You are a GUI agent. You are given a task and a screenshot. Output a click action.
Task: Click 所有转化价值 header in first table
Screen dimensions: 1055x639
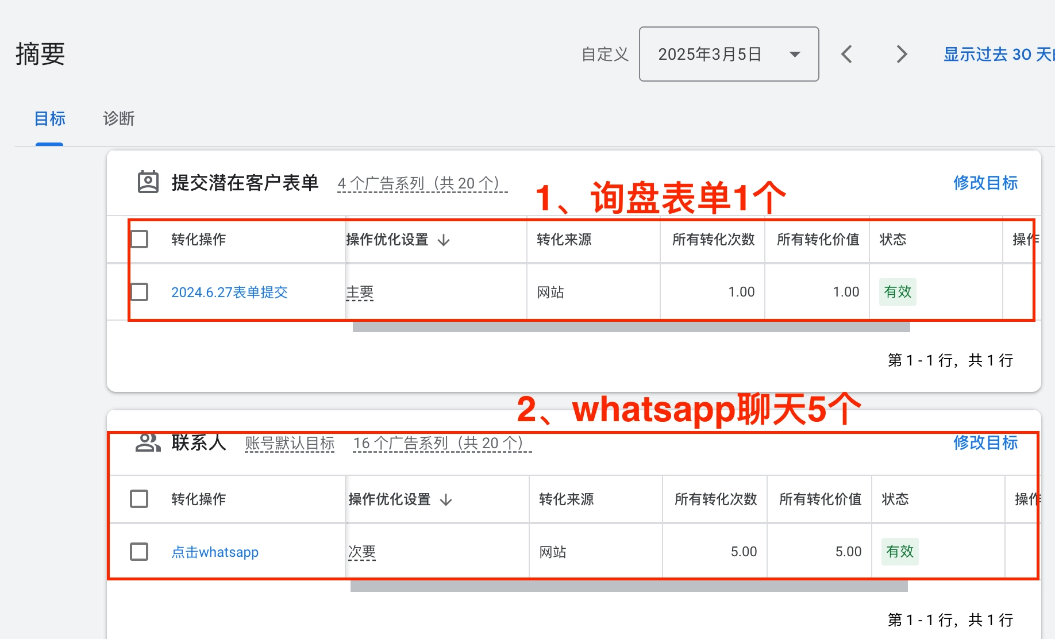click(x=818, y=240)
